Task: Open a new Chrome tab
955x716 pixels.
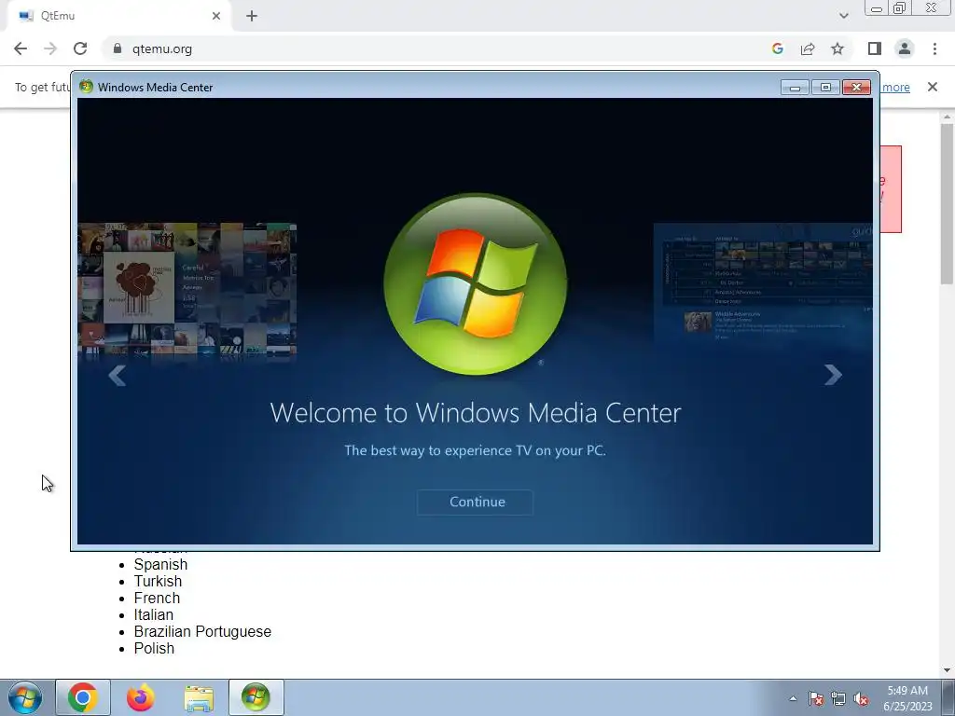Action: 252,16
